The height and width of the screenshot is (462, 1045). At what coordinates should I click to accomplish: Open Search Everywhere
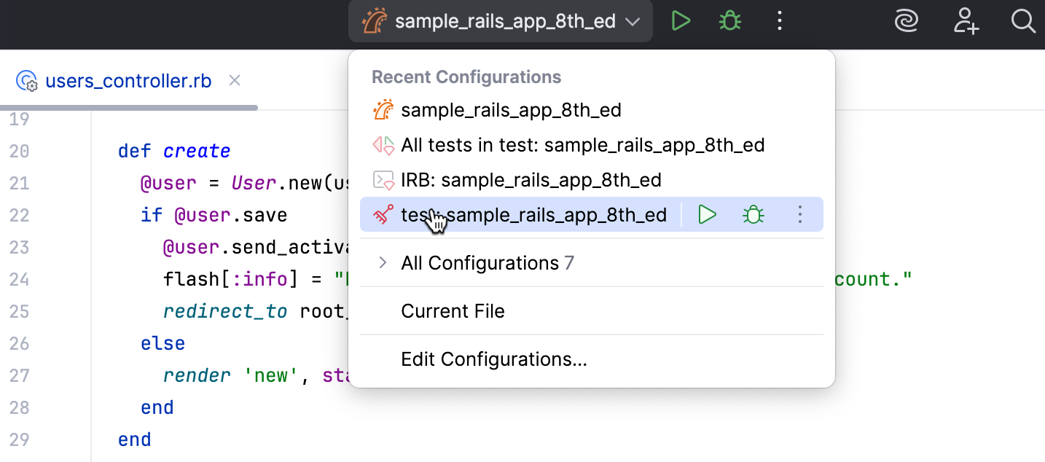(x=1022, y=21)
